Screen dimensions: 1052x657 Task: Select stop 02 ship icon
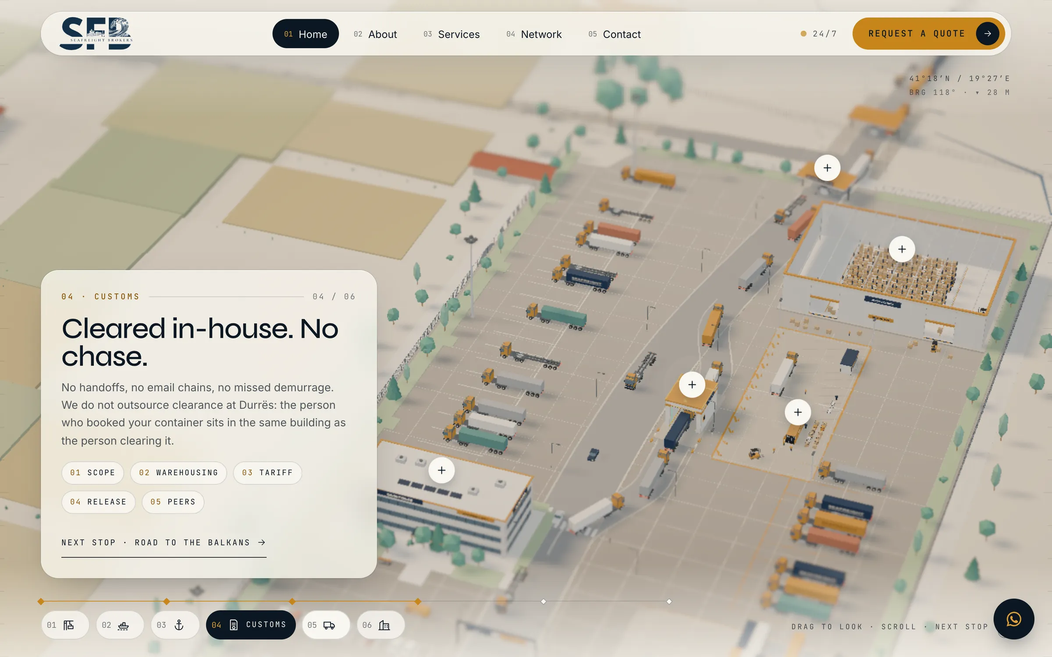120,625
